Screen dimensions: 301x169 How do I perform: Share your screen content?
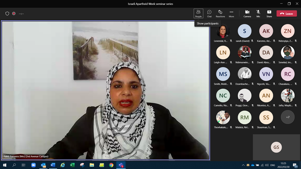click(269, 14)
